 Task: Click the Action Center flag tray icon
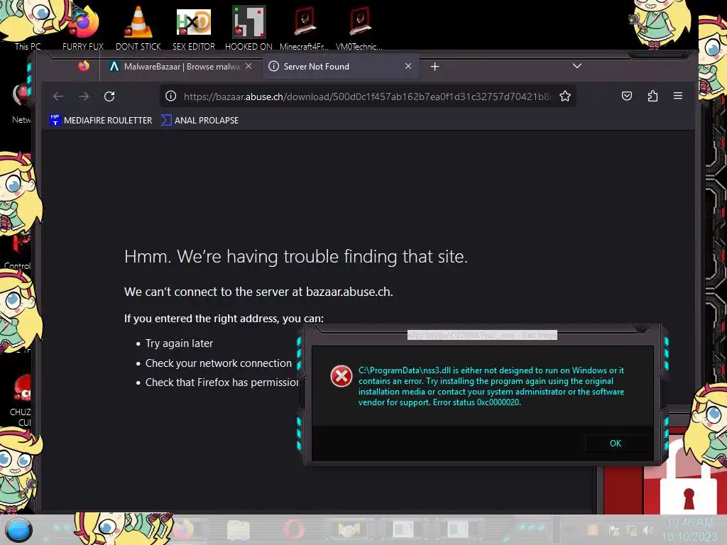point(614,530)
